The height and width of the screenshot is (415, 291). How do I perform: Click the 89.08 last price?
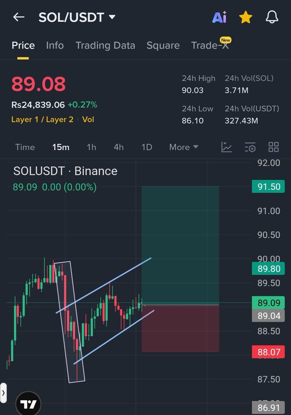[x=38, y=84]
